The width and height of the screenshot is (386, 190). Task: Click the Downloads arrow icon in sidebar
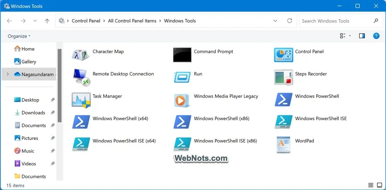tap(17, 113)
